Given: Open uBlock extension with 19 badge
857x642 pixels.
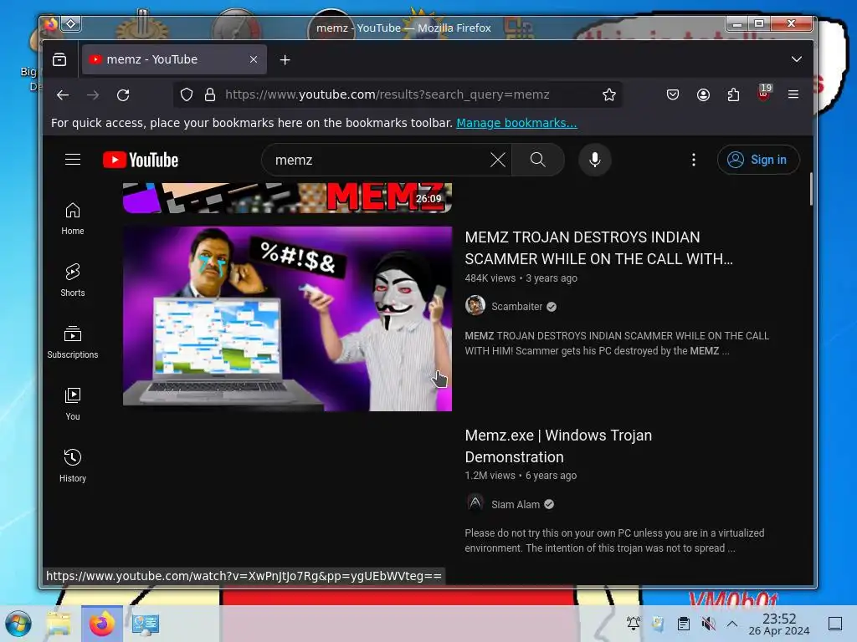Looking at the screenshot, I should point(764,94).
